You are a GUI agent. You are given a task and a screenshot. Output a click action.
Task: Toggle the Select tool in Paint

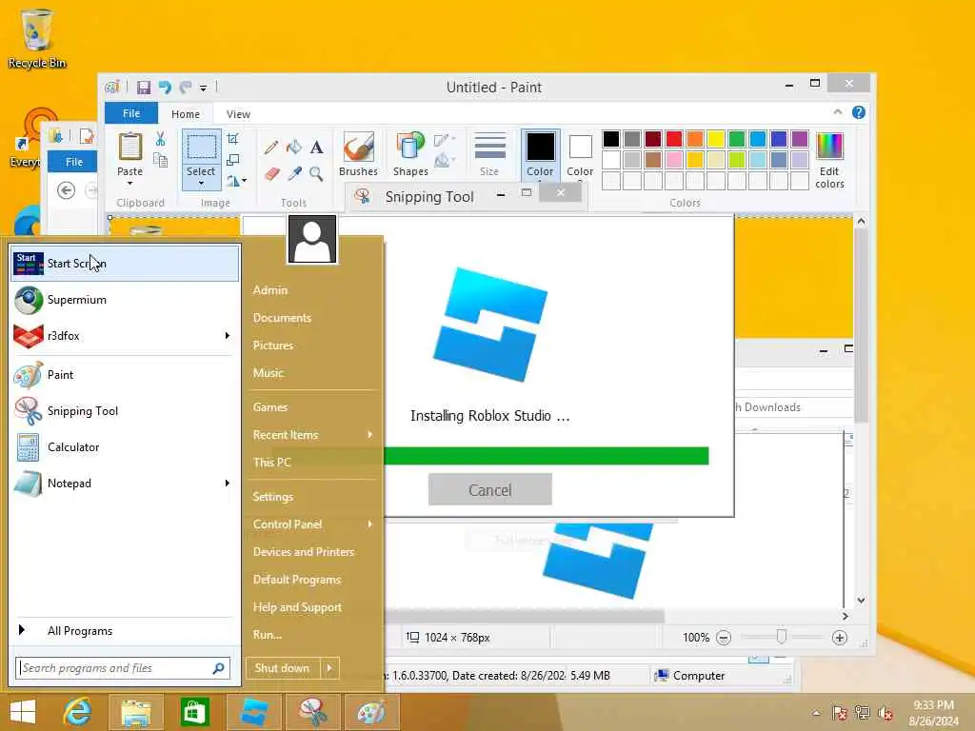coord(202,148)
